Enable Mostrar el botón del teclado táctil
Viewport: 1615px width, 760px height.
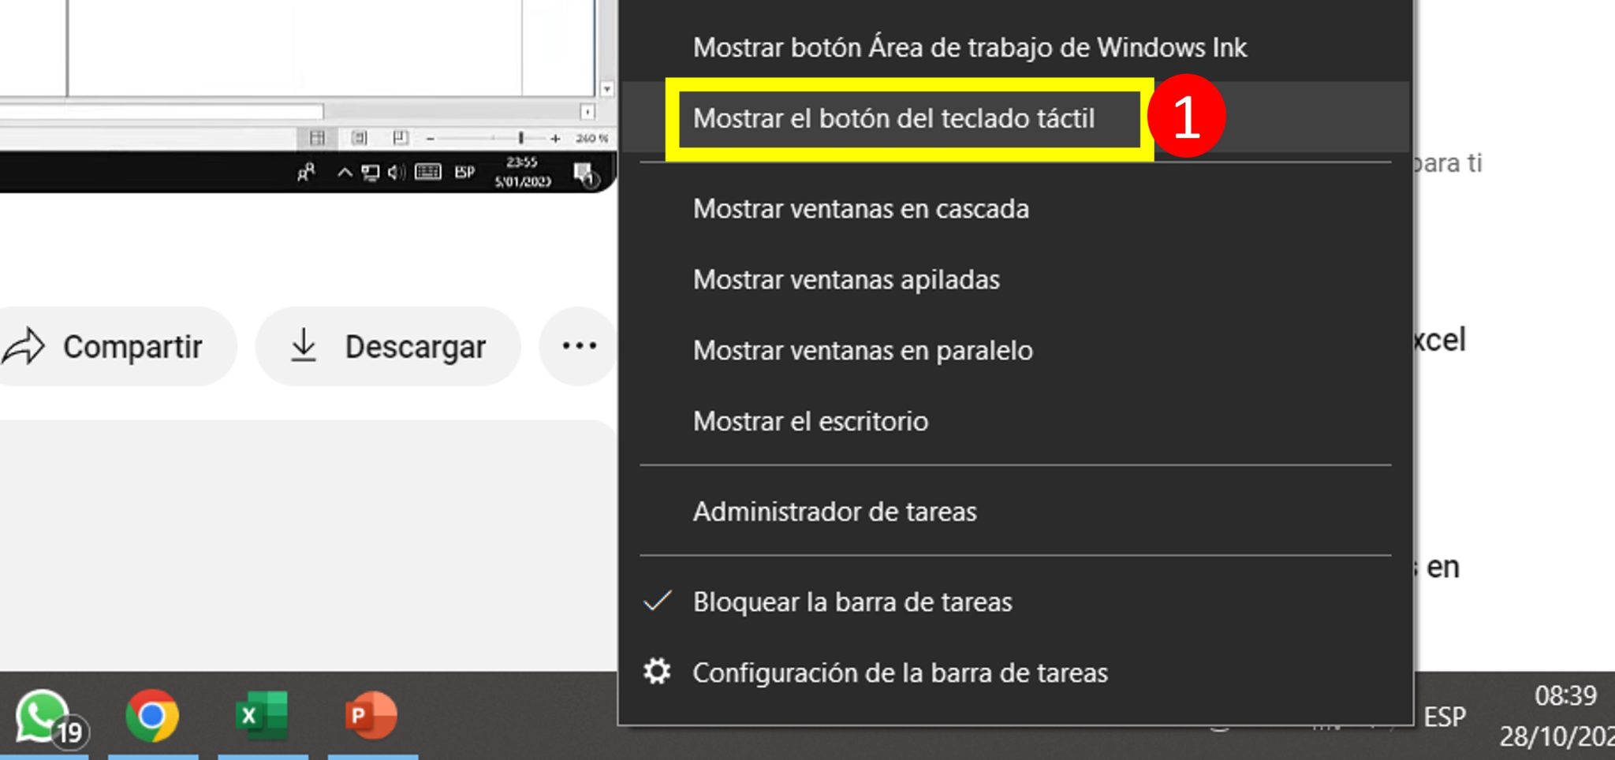point(894,118)
